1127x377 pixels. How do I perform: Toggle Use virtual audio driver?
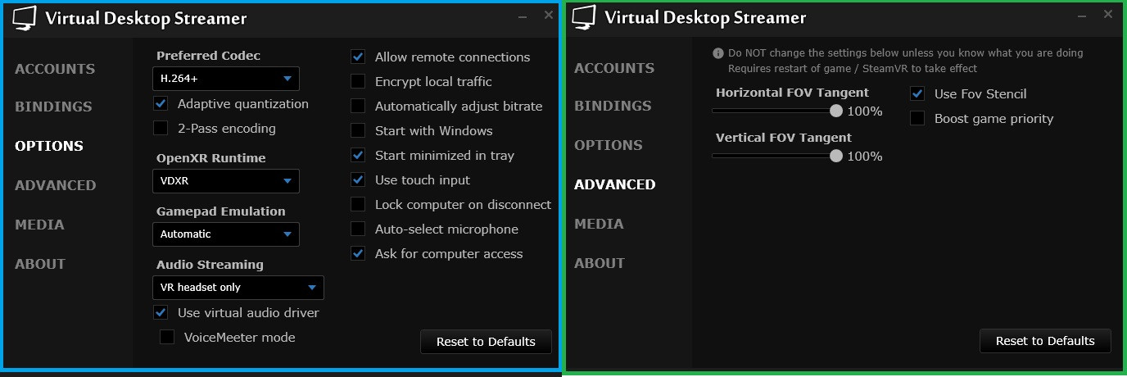click(x=161, y=313)
